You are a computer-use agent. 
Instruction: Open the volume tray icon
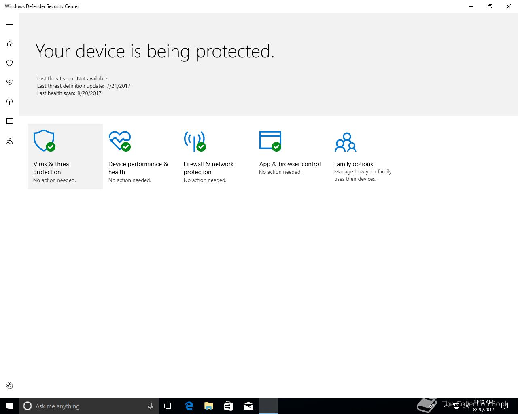click(x=466, y=406)
